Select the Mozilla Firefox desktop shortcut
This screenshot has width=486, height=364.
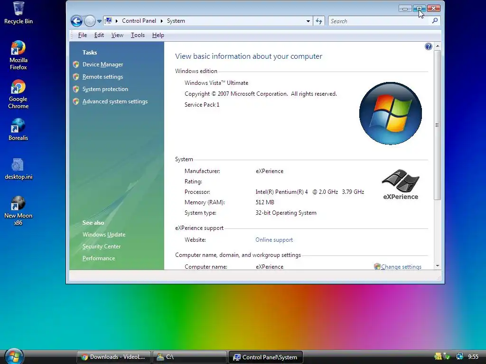click(19, 55)
